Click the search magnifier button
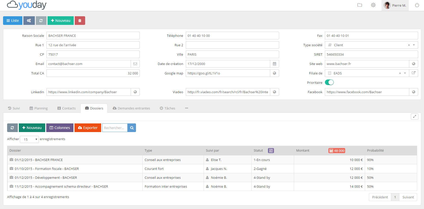424x209 pixels. pyautogui.click(x=132, y=128)
